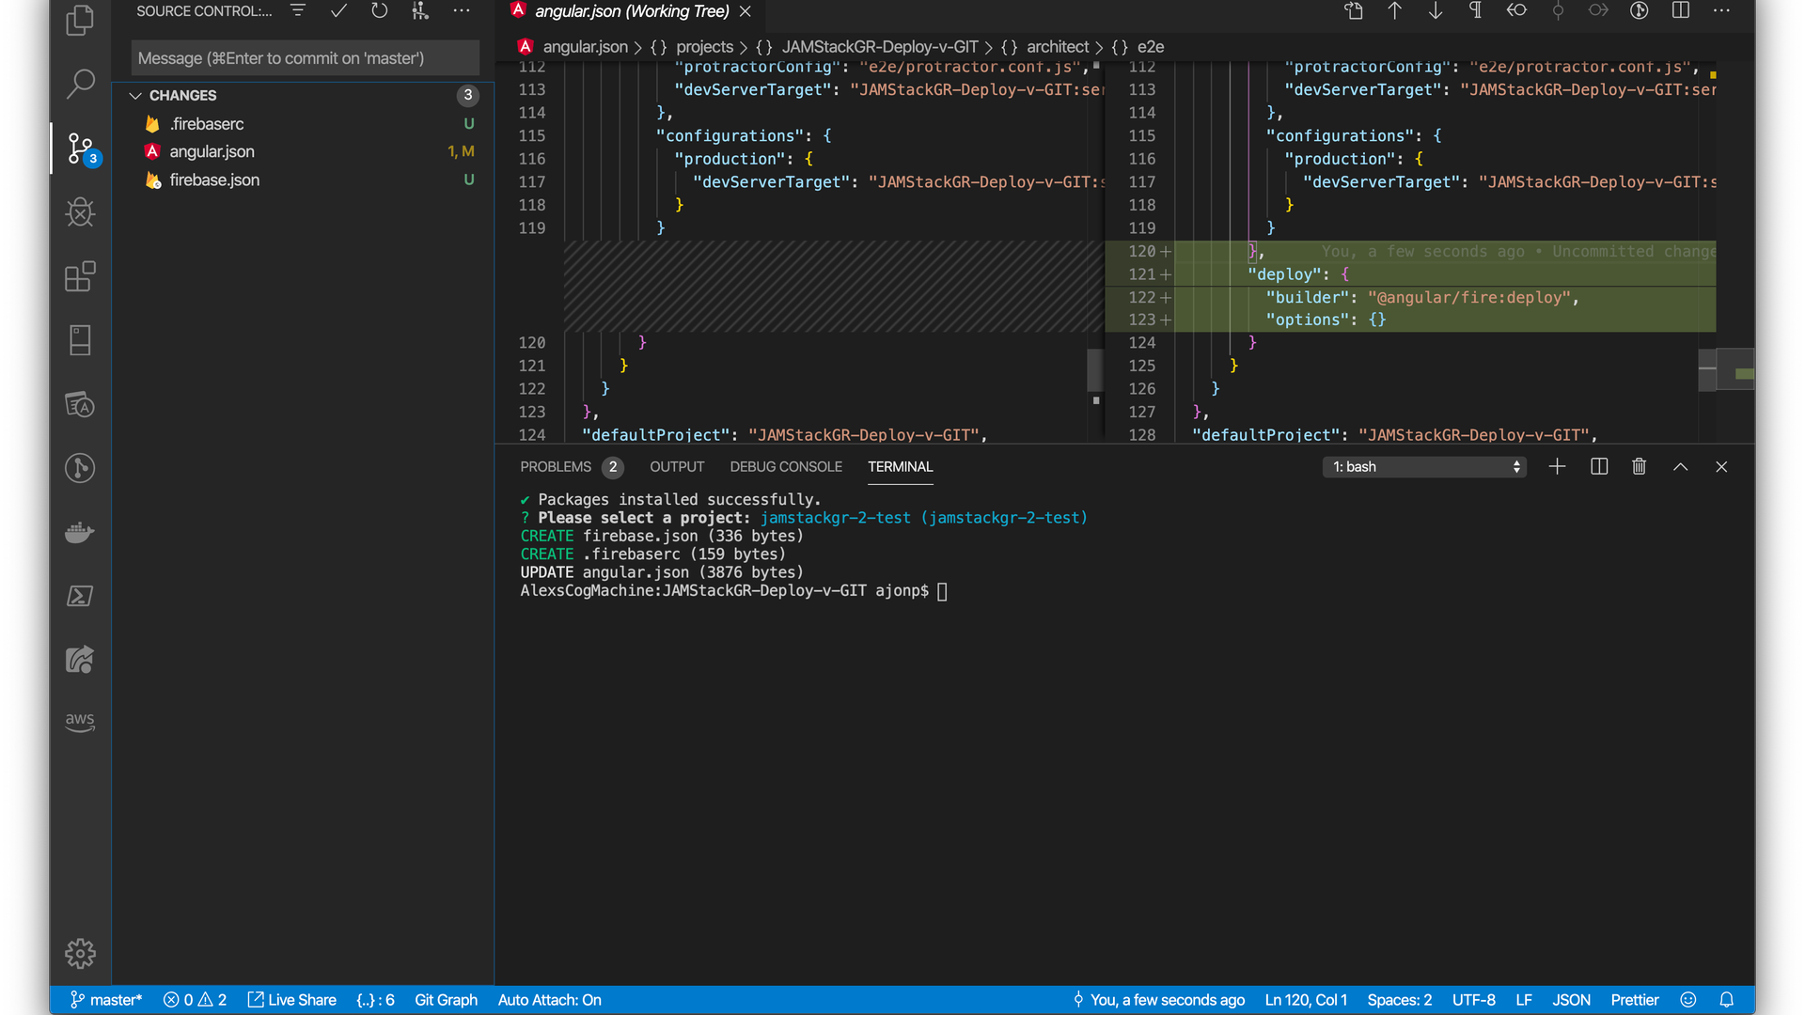Click the commit message input field
The width and height of the screenshot is (1805, 1015).
pos(305,58)
